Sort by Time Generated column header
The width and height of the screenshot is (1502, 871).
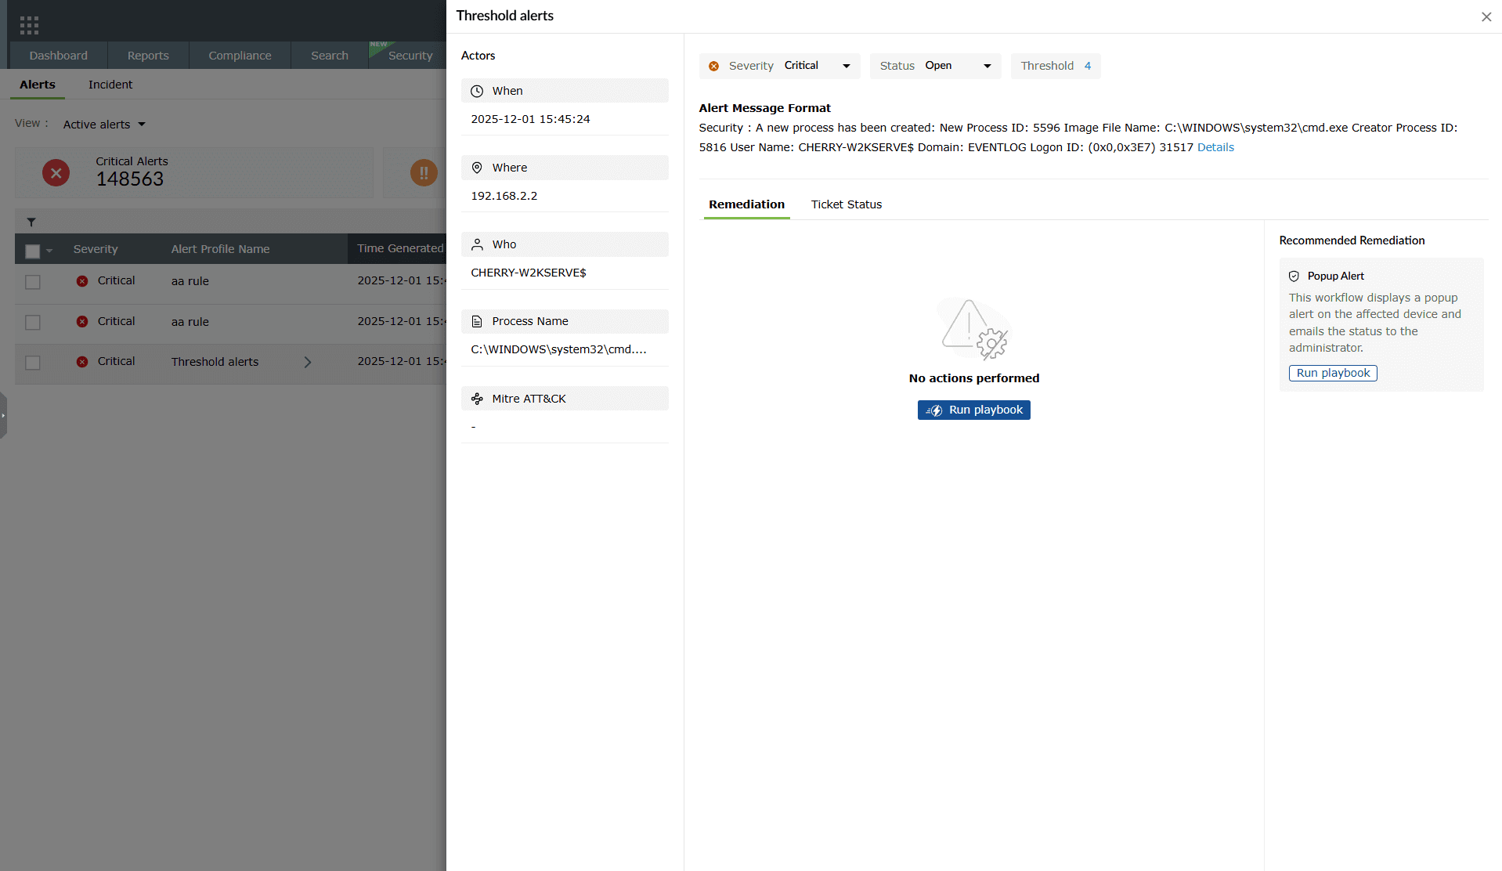coord(400,248)
